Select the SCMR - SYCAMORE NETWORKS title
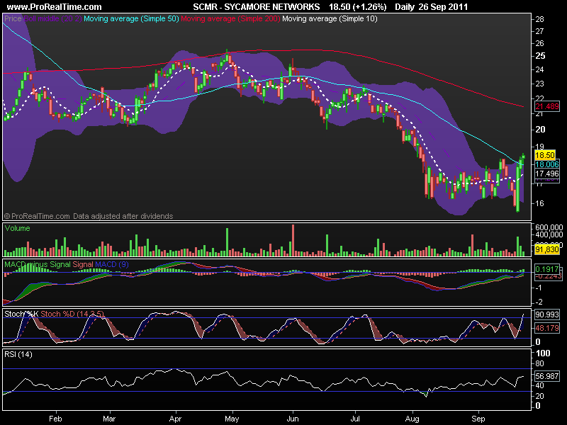Image resolution: width=567 pixels, height=425 pixels. tap(255, 6)
